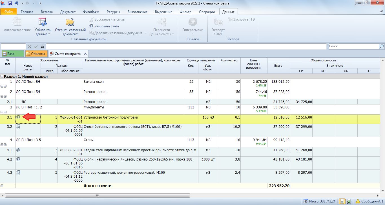The image size is (385, 205).
Task: Open quick access toolbar customize dropdown
Action: click(40, 3)
